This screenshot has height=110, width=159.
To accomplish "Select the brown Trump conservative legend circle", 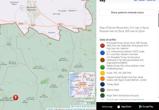I will click(102, 60).
